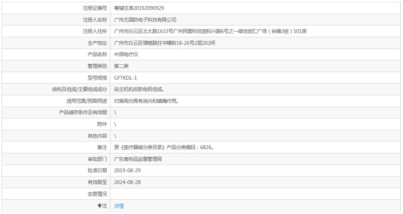Click the 注册人名称 label
The height and width of the screenshot is (214, 403).
point(95,20)
